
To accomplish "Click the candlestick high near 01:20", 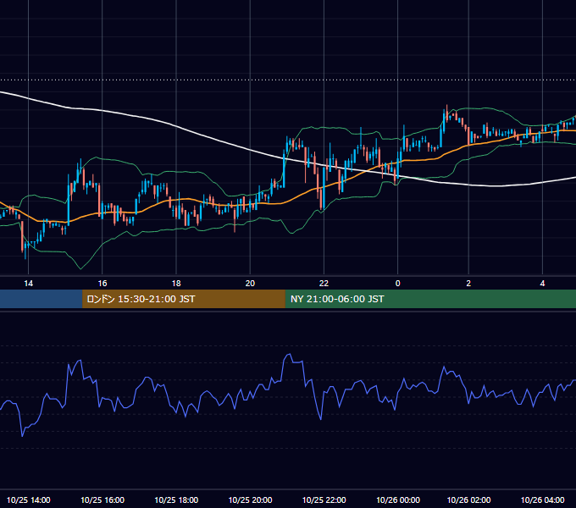I will tap(447, 107).
